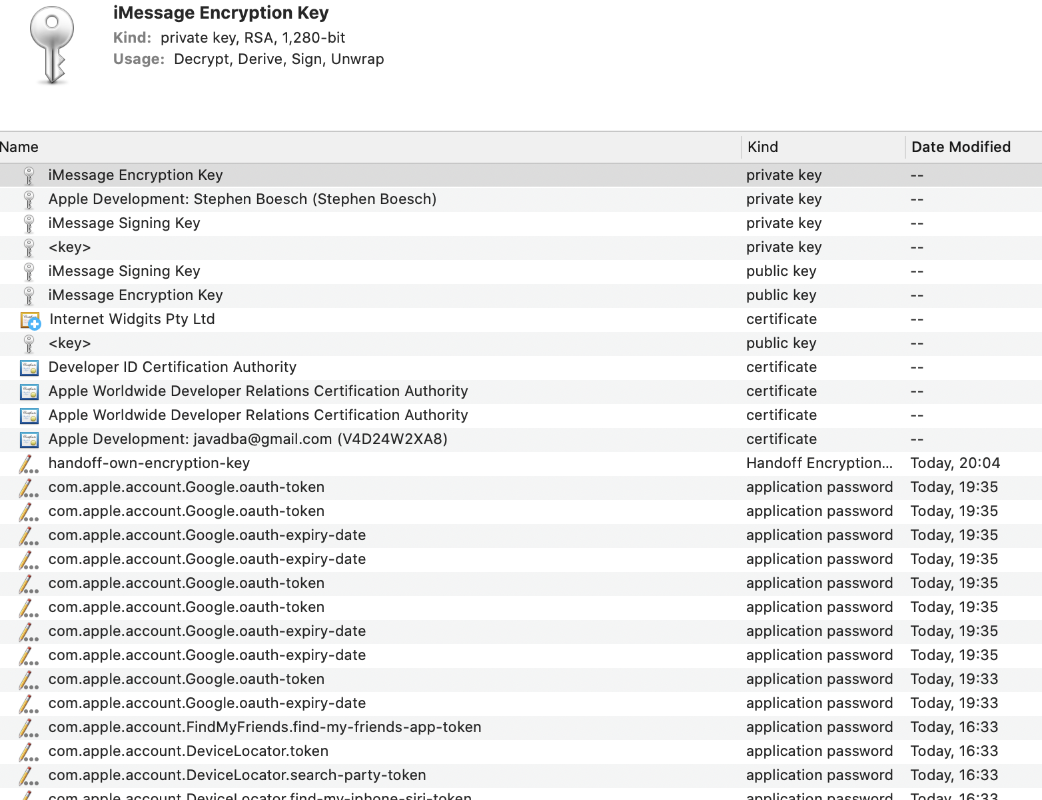Select com.apple.account.DeviceLocator.token name
The width and height of the screenshot is (1042, 800).
189,751
